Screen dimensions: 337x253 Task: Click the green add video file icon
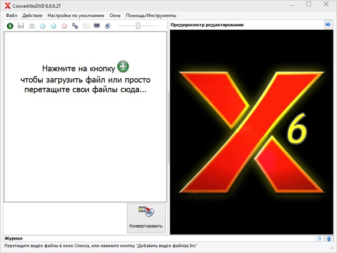[x=10, y=26]
